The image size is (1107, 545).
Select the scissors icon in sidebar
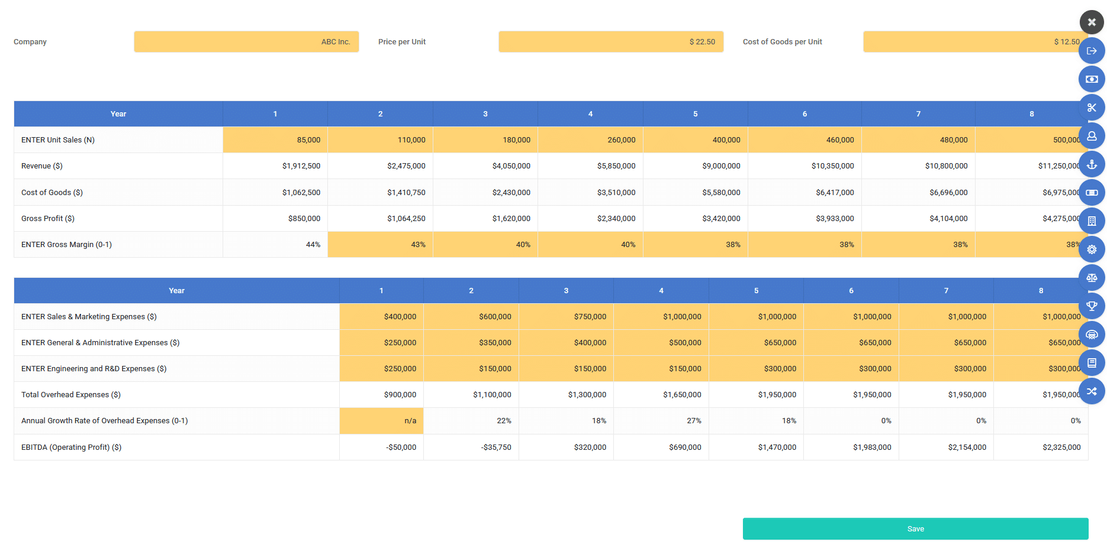coord(1092,108)
